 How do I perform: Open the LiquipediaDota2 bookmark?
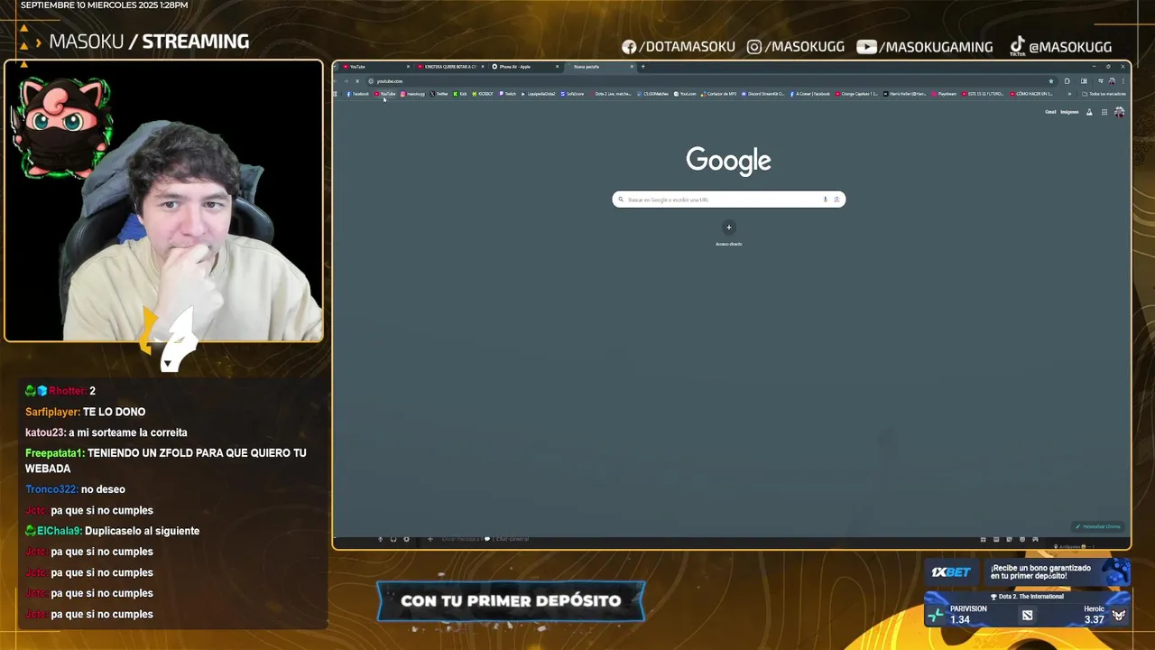(x=539, y=94)
